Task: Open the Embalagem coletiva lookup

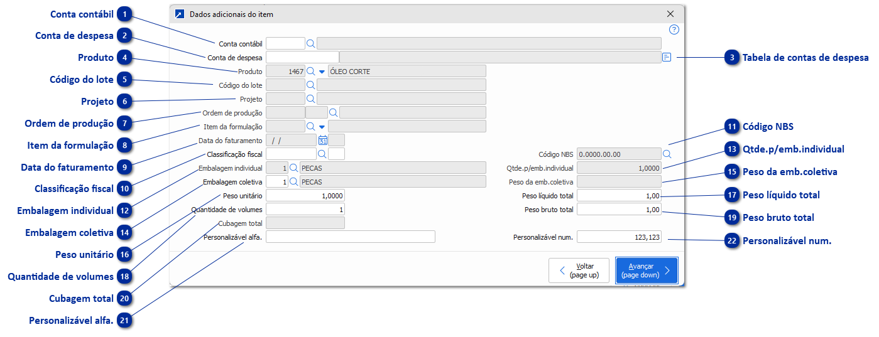Action: [293, 182]
